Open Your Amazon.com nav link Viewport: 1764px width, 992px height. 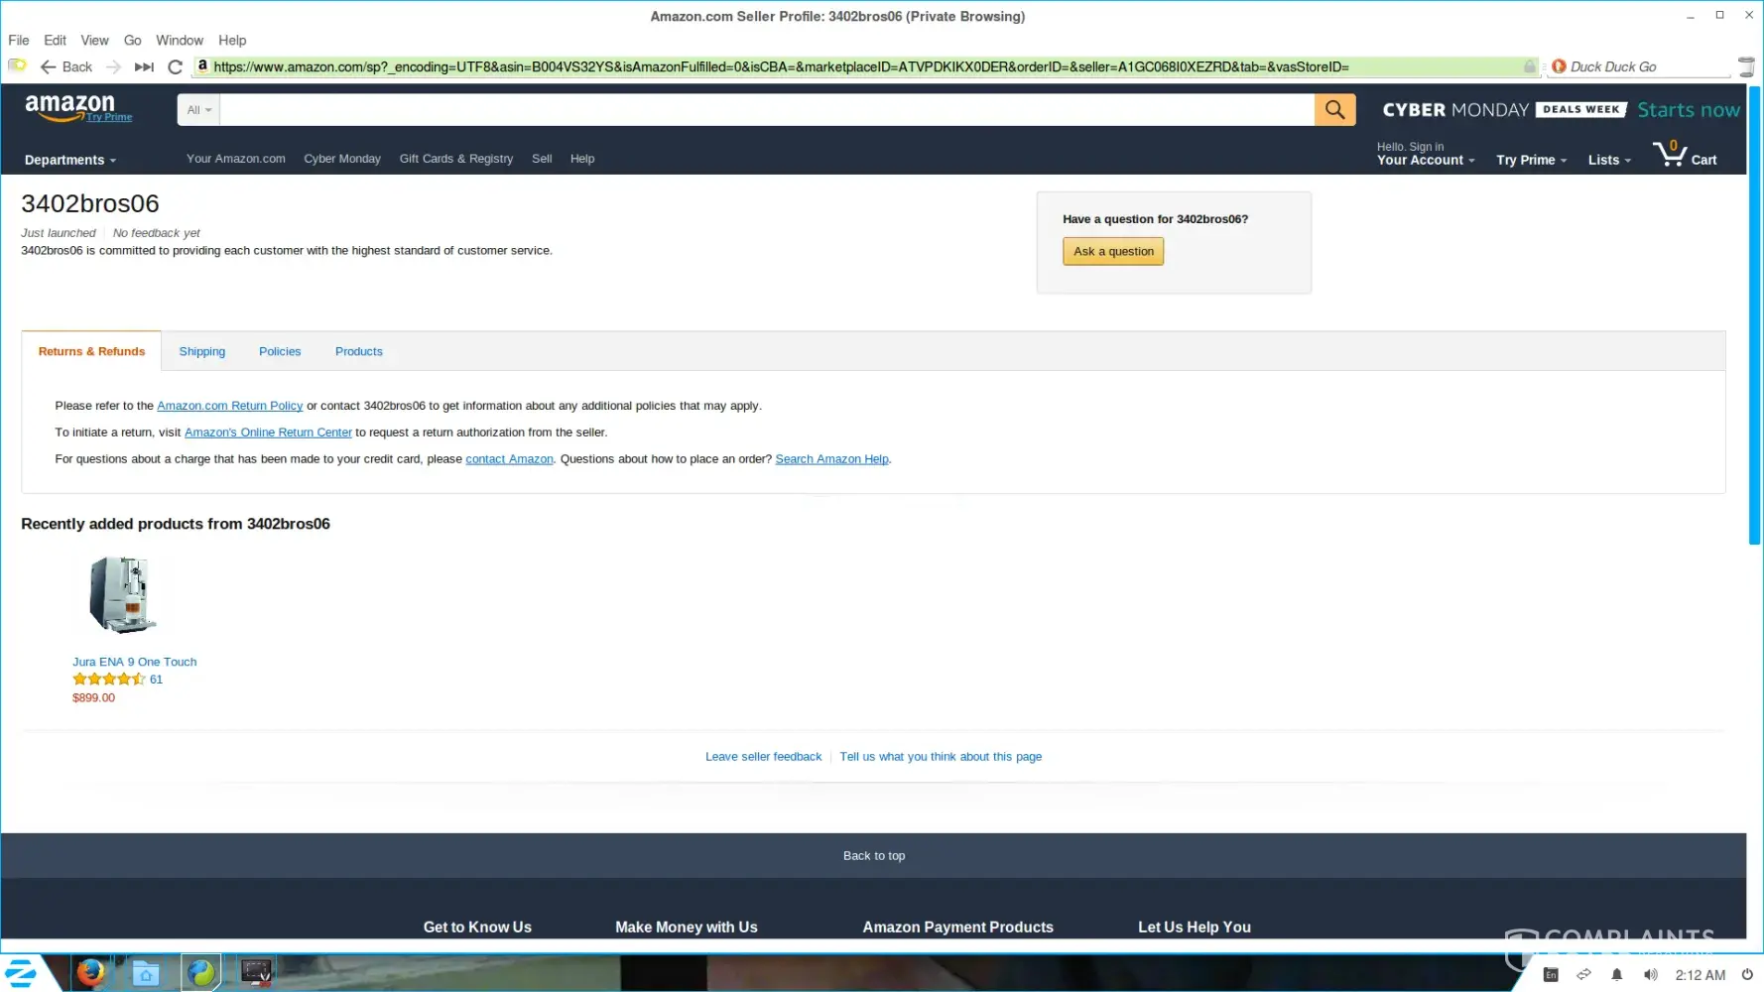pyautogui.click(x=236, y=159)
